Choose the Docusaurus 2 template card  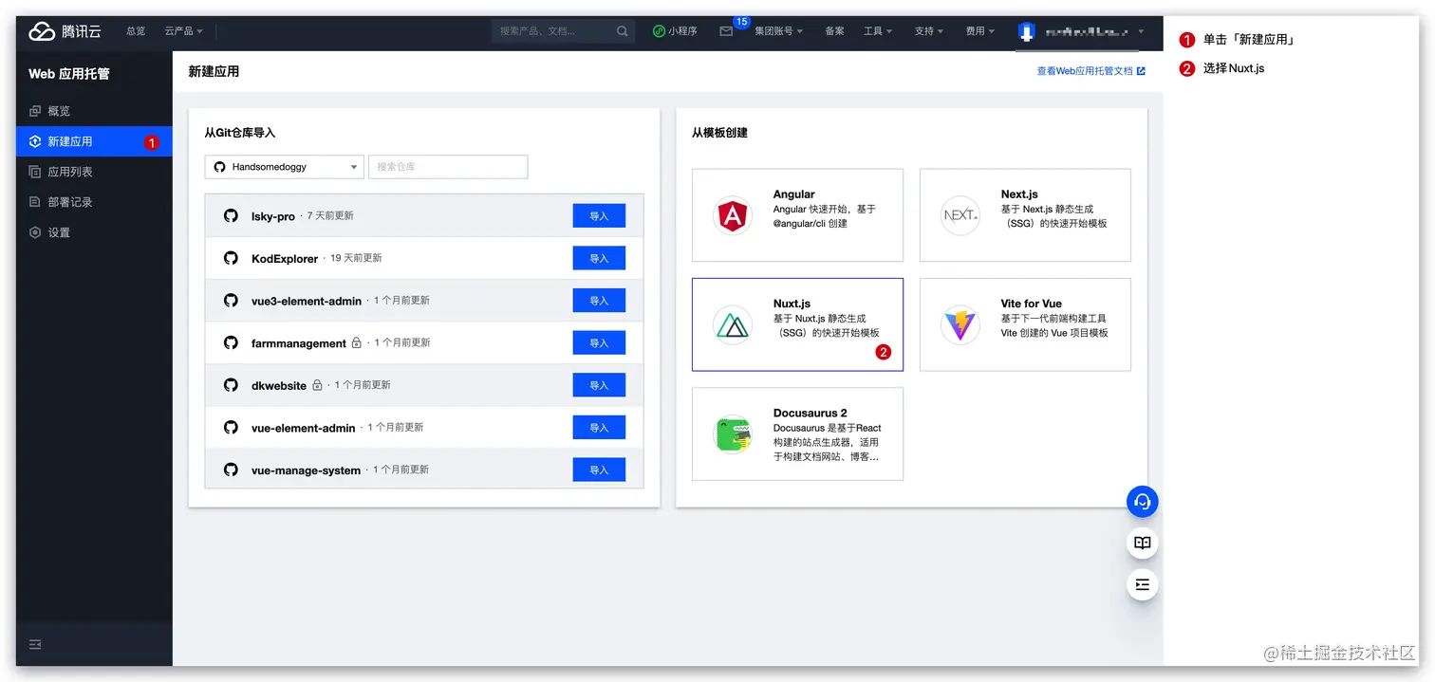tap(797, 433)
